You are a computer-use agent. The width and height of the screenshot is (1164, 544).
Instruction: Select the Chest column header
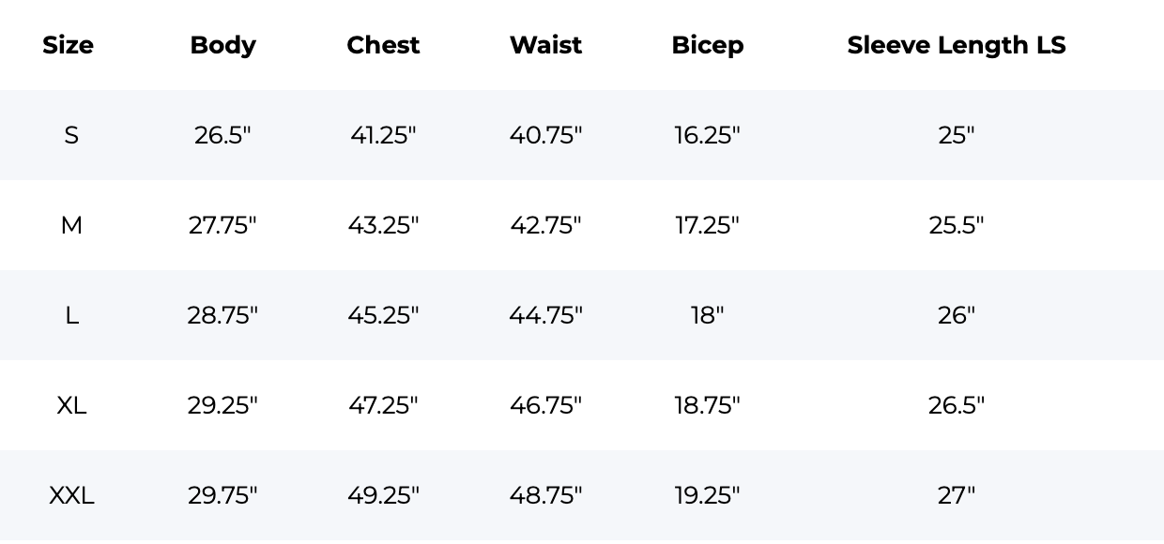pos(383,45)
